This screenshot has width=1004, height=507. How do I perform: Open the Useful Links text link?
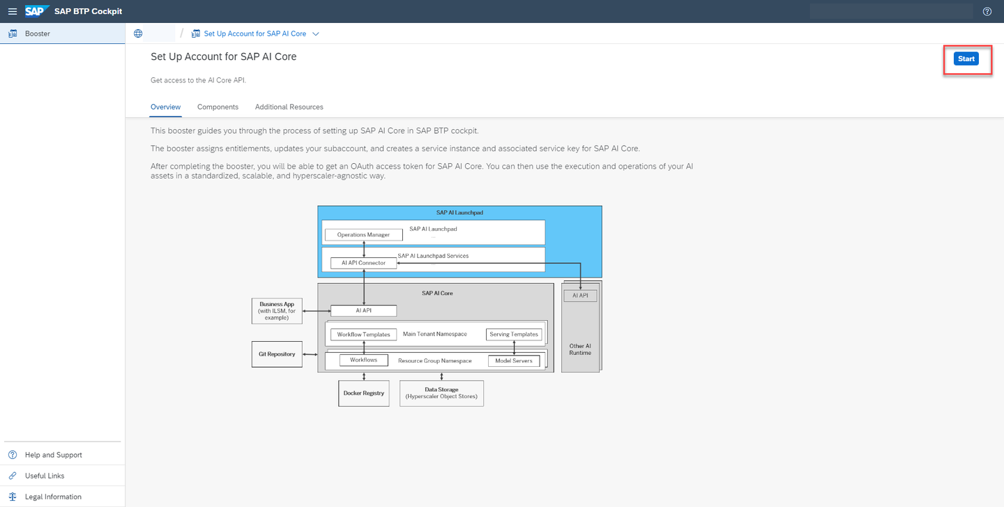pyautogui.click(x=45, y=476)
